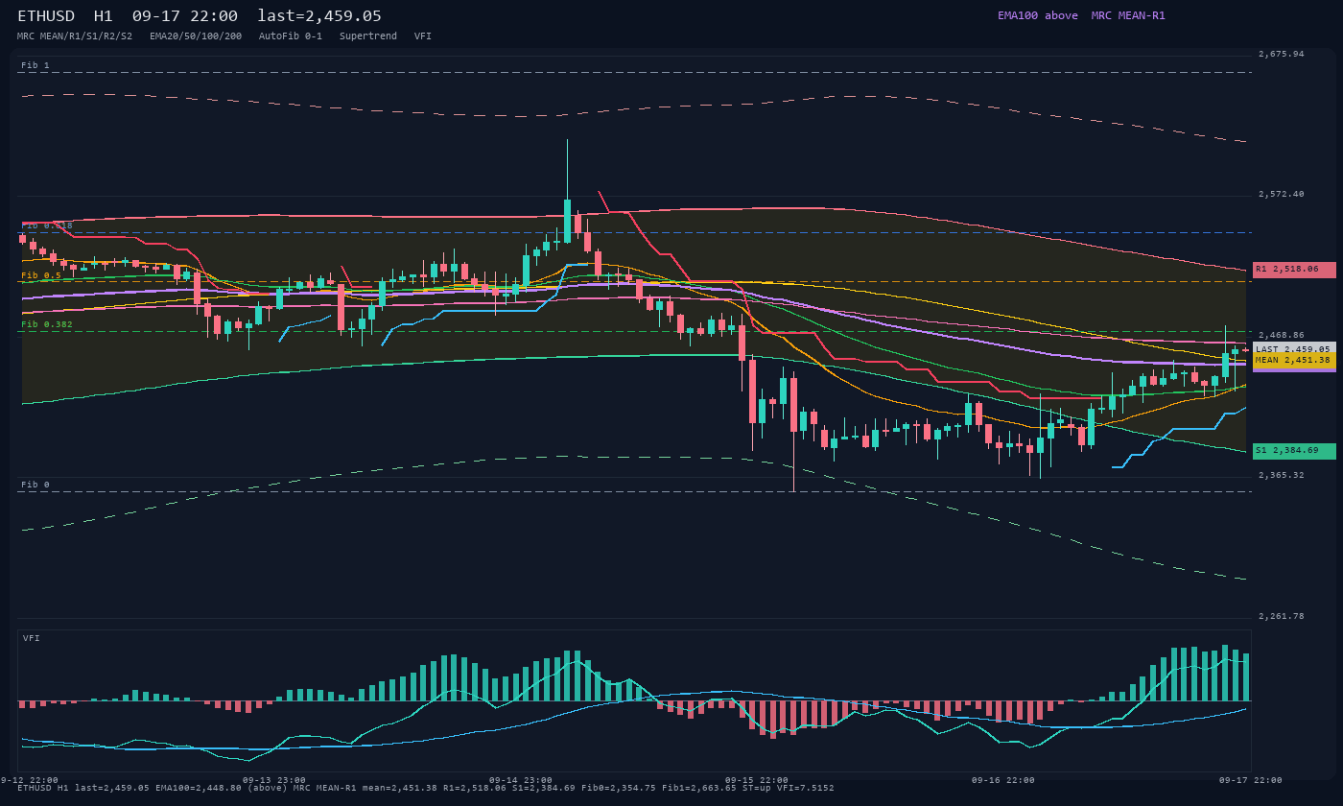Click the 2,468.86 price axis label
Screen dimensions: 1343x806
(x=1282, y=335)
